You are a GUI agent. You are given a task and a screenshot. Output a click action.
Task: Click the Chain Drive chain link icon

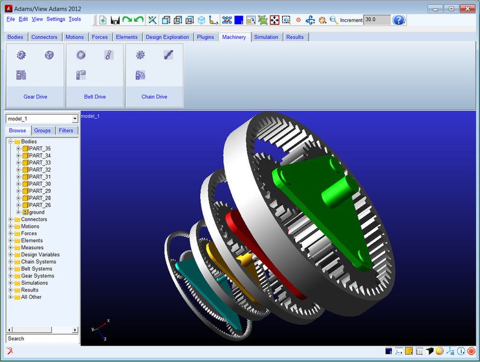tap(169, 55)
